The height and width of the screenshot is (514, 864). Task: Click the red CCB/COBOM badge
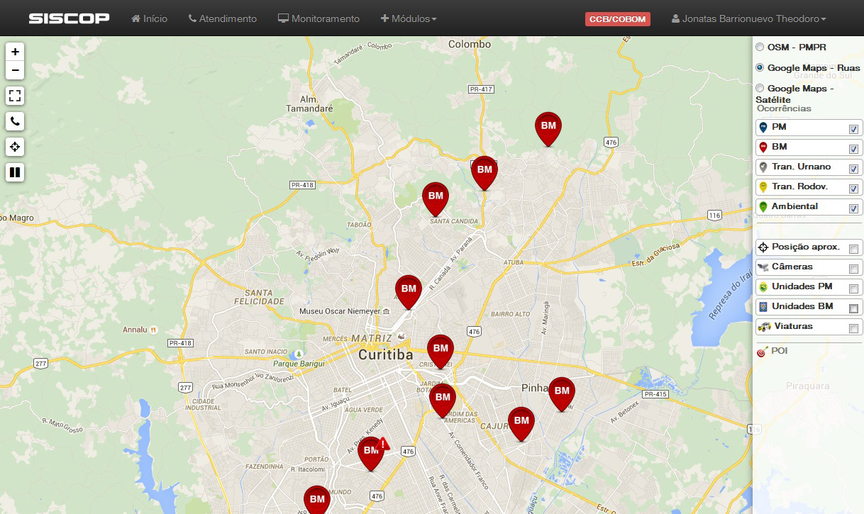click(x=617, y=19)
